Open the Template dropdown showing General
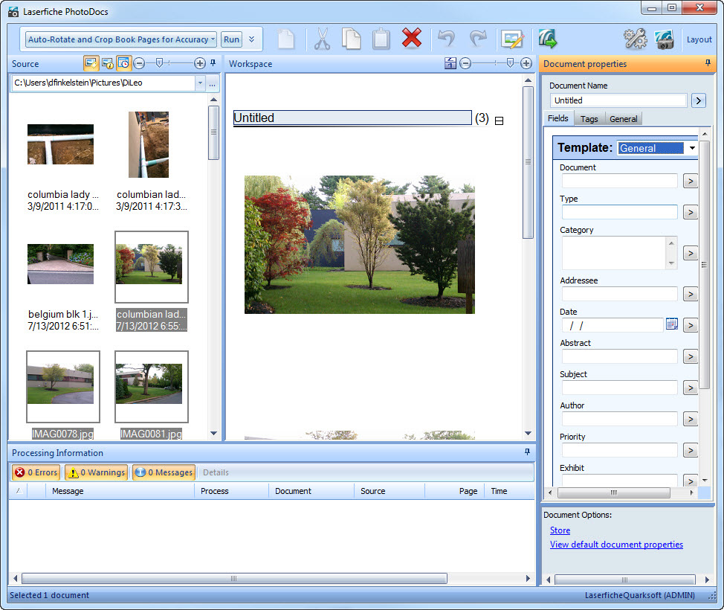This screenshot has width=724, height=610. 692,148
